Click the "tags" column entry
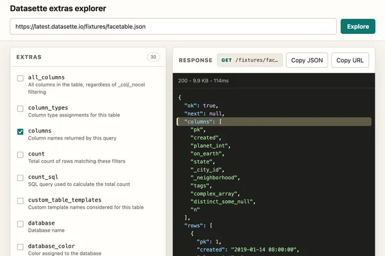Viewport: 385px width, 256px height. [201, 186]
